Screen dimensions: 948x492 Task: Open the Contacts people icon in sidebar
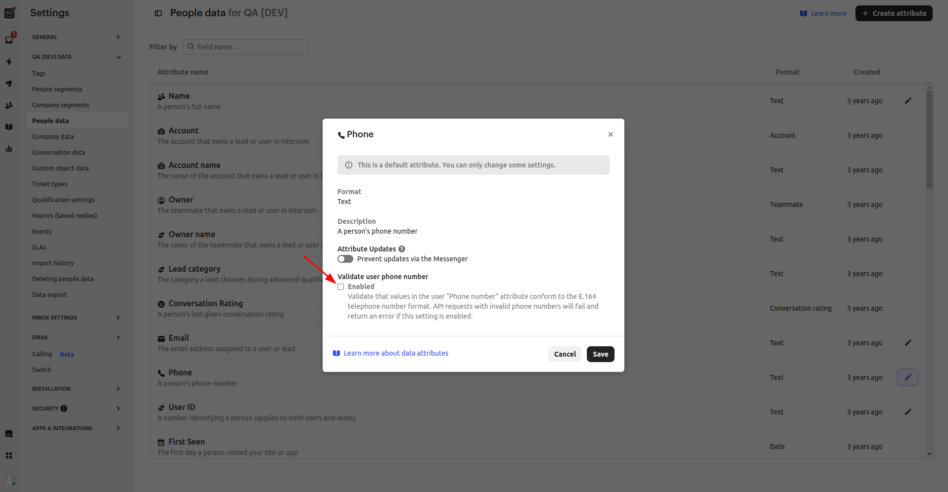[9, 105]
